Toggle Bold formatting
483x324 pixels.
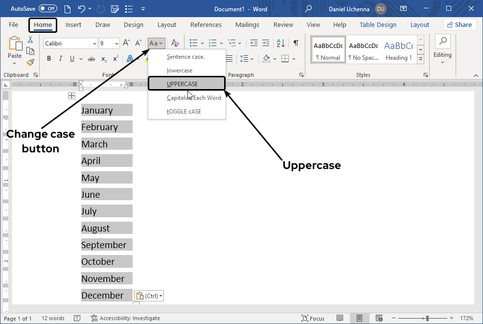[49, 59]
